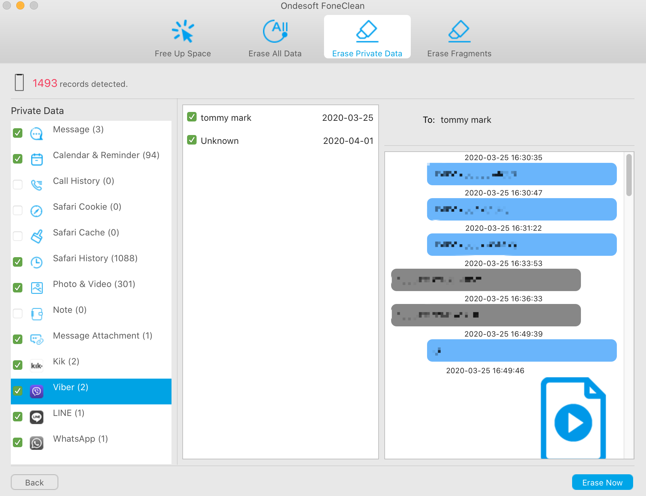
Task: Select the Viber app icon
Action: pyautogui.click(x=37, y=392)
